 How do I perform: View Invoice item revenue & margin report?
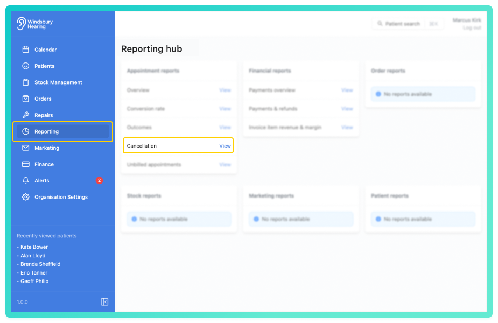tap(347, 128)
